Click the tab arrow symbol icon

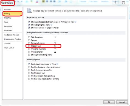click(x=55, y=37)
